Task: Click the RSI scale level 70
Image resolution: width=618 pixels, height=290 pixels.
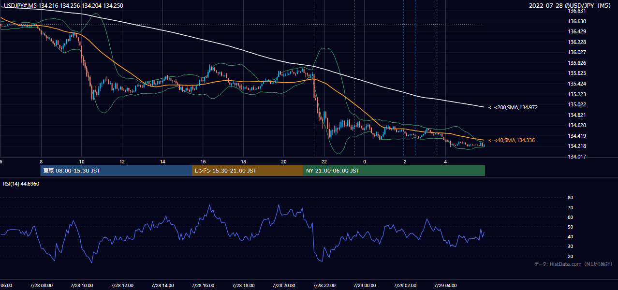Action: click(x=570, y=207)
